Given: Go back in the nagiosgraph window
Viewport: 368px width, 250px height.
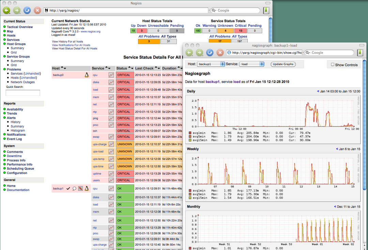Looking at the screenshot, I should pyautogui.click(x=189, y=52).
